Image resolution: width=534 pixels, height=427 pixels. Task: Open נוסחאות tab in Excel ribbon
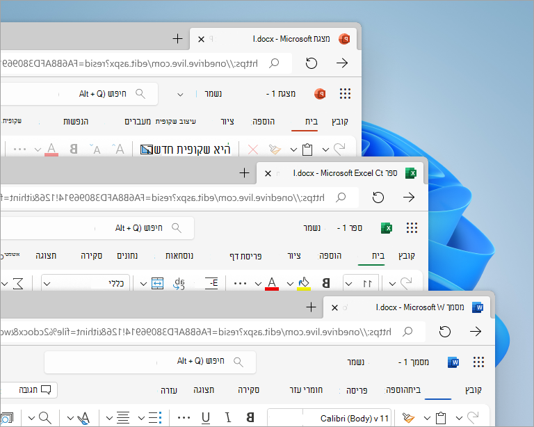click(179, 256)
